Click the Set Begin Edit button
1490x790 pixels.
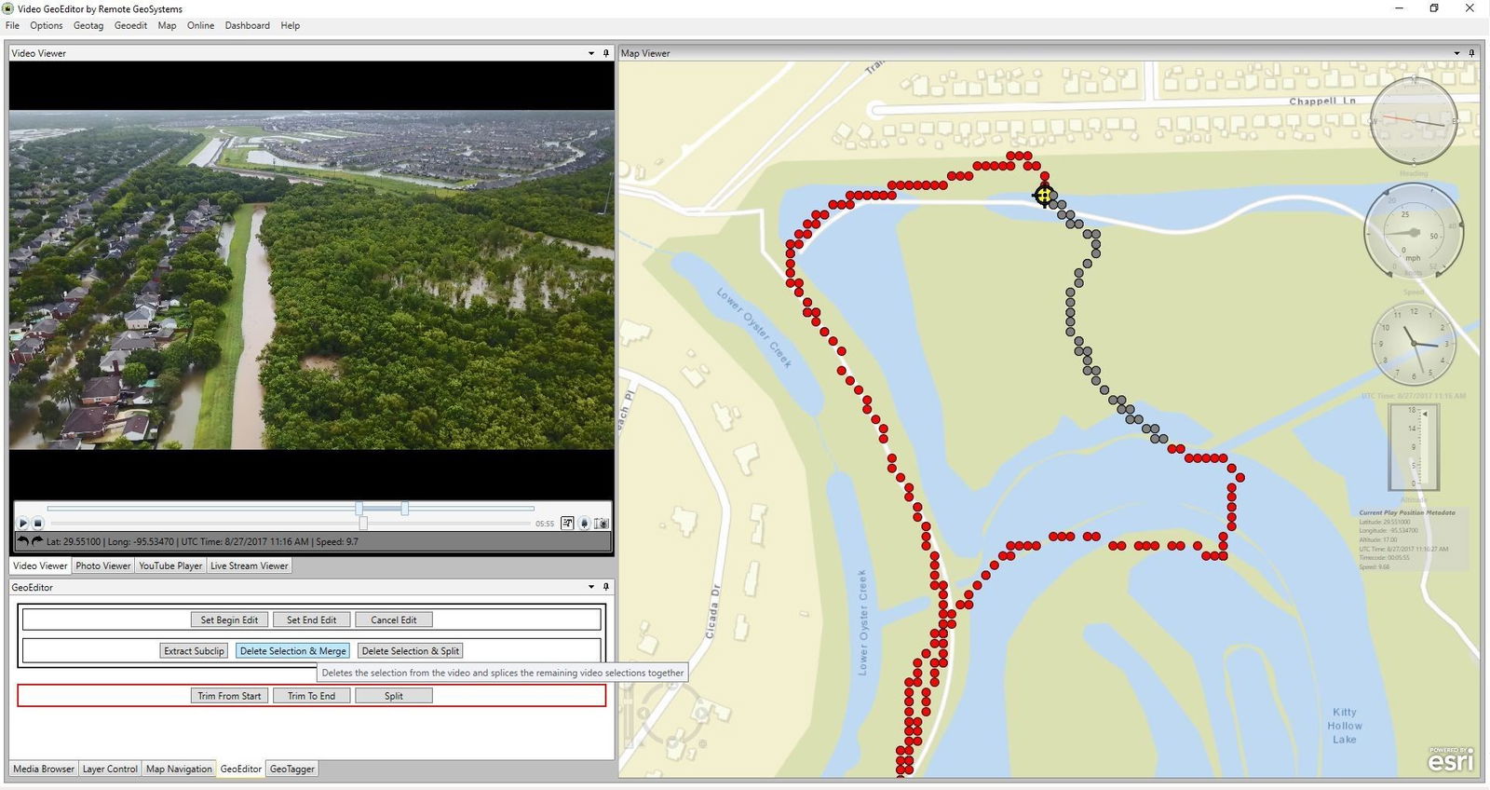click(229, 620)
